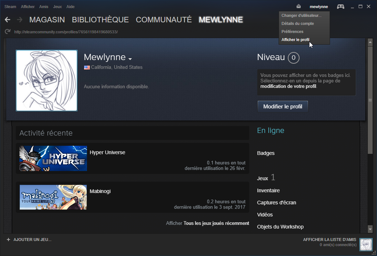
Task: Click the friends avatar in the bottom right corner
Action: 366,244
